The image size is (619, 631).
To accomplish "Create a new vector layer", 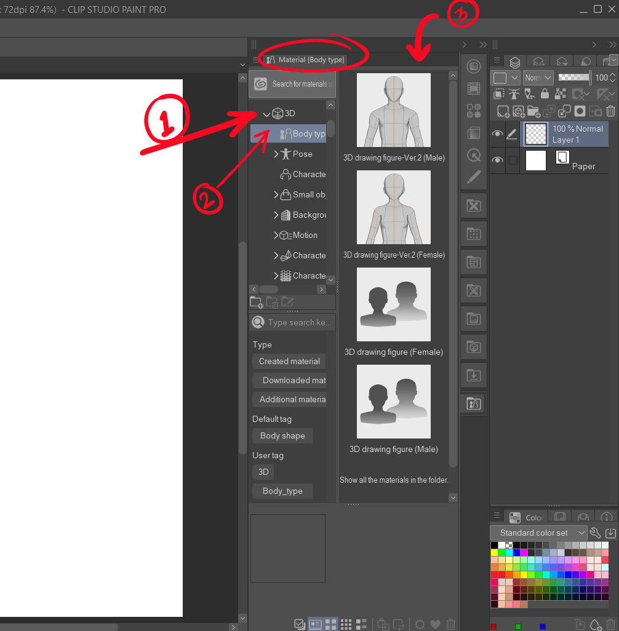I will coord(518,111).
